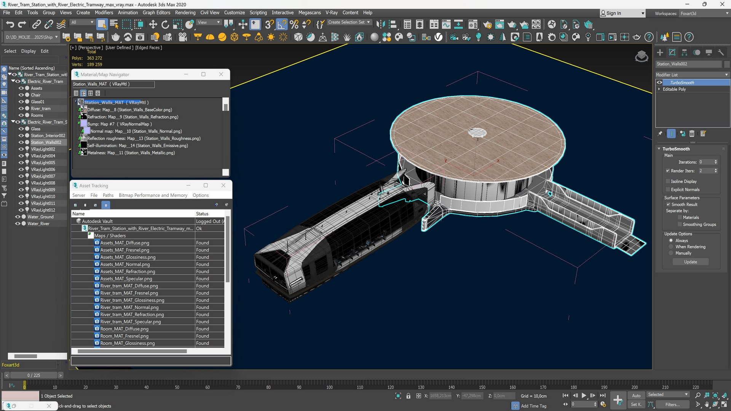Viewport: 731px width, 411px height.
Task: Jump to the timeline's start frame
Action: coord(565,396)
